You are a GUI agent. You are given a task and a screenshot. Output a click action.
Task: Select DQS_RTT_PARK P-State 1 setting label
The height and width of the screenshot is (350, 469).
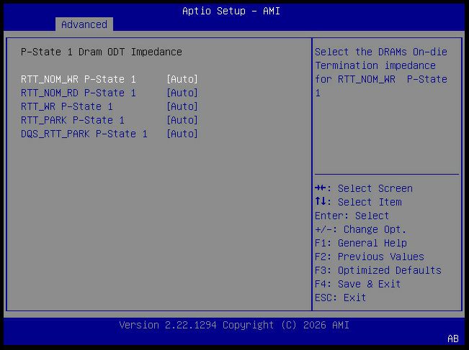point(84,134)
